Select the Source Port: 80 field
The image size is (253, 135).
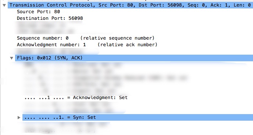pyautogui.click(x=38, y=12)
